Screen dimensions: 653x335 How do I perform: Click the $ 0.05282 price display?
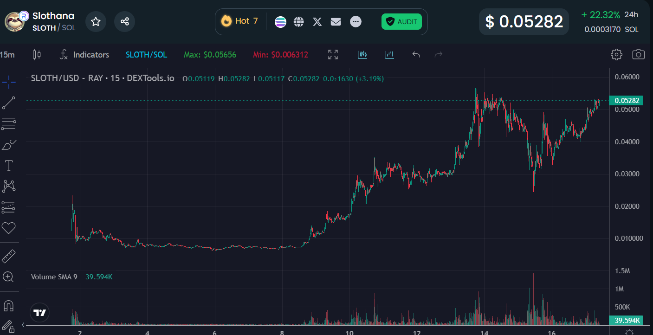(524, 21)
